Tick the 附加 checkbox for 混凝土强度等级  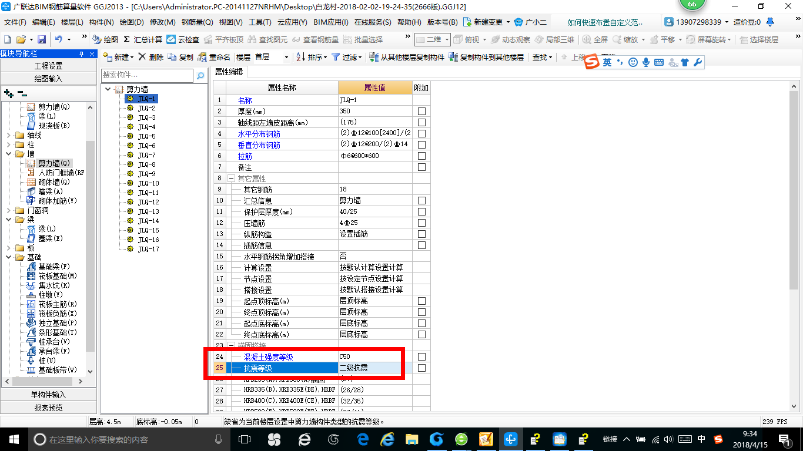pyautogui.click(x=421, y=356)
